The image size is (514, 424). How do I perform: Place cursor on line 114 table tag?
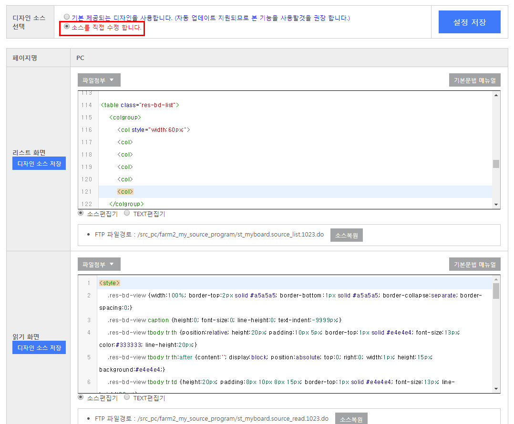pos(140,105)
